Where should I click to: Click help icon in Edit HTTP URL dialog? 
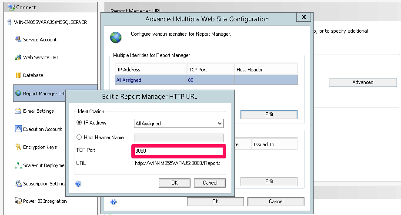[79, 184]
